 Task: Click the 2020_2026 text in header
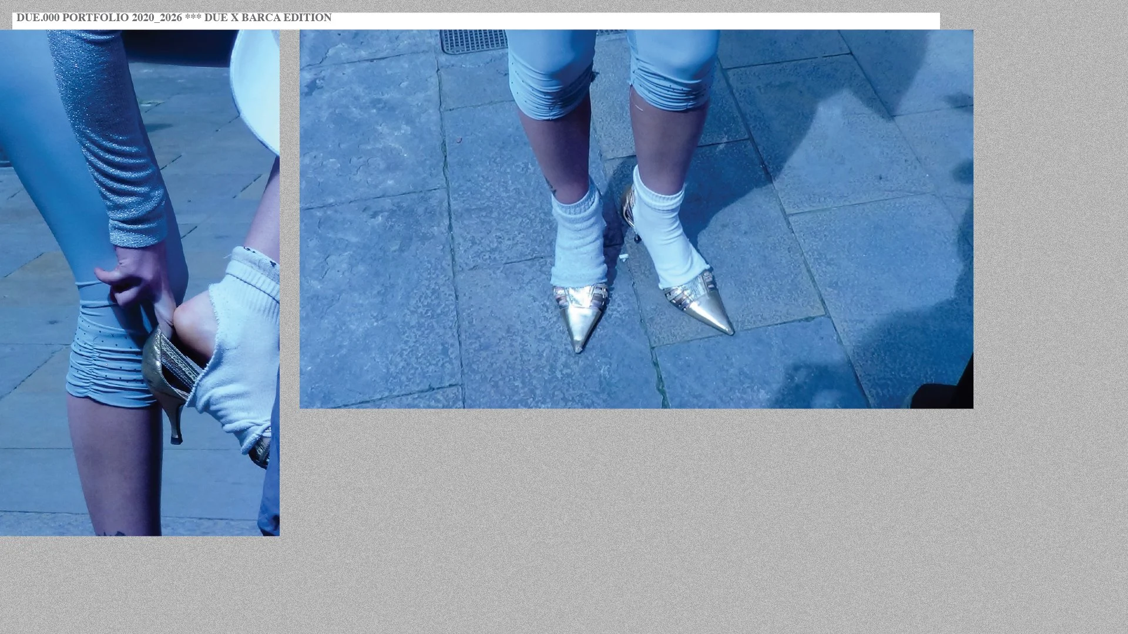pos(156,18)
